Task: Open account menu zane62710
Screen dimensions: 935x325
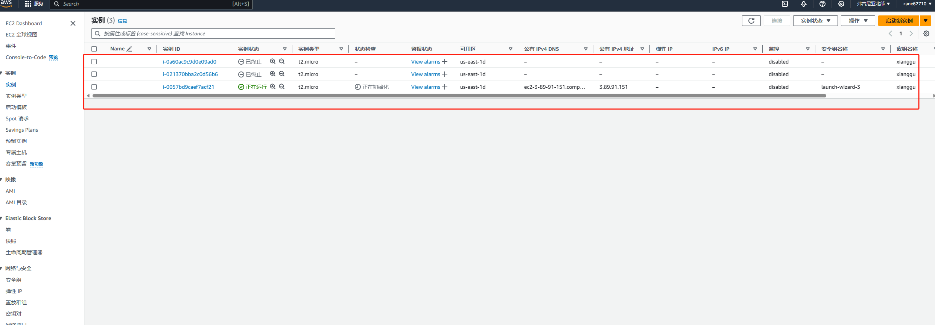Action: (x=917, y=4)
